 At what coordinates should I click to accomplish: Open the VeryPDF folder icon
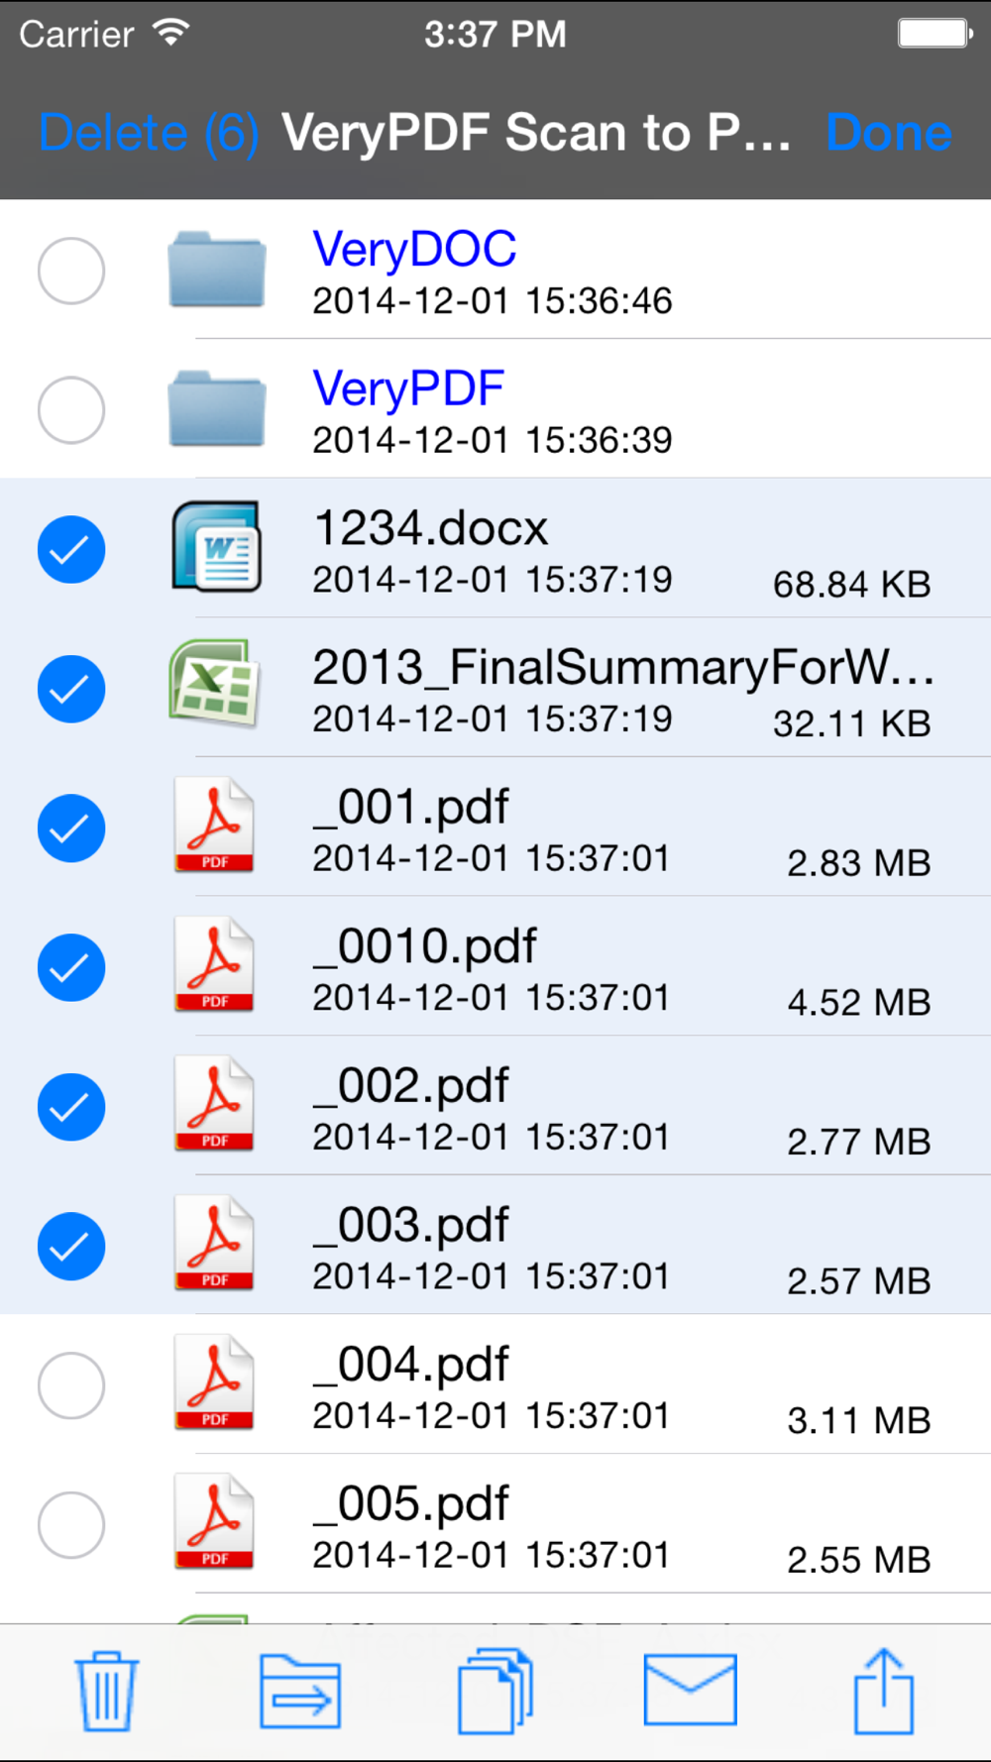click(217, 409)
